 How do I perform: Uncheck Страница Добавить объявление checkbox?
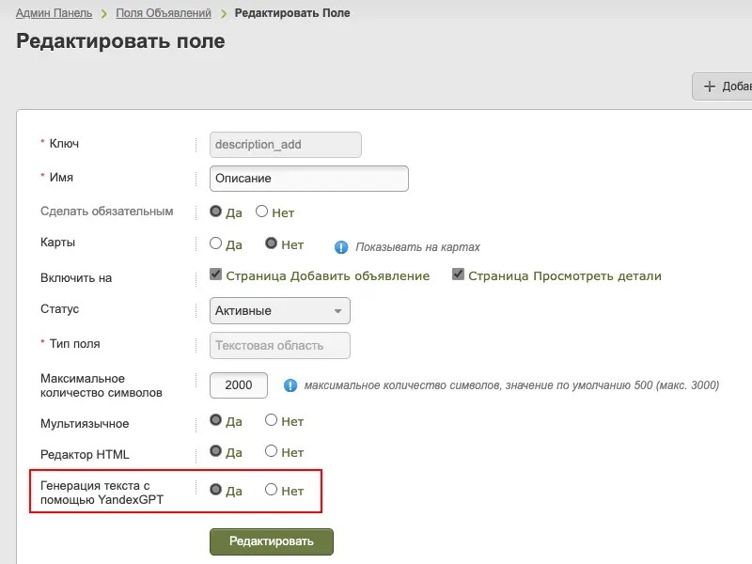pos(216,275)
